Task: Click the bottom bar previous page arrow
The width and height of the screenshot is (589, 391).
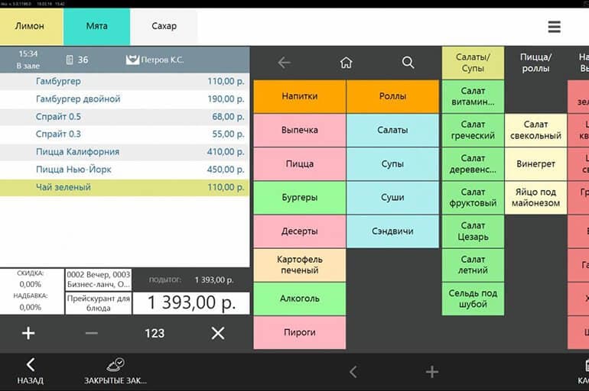Action: (x=353, y=372)
